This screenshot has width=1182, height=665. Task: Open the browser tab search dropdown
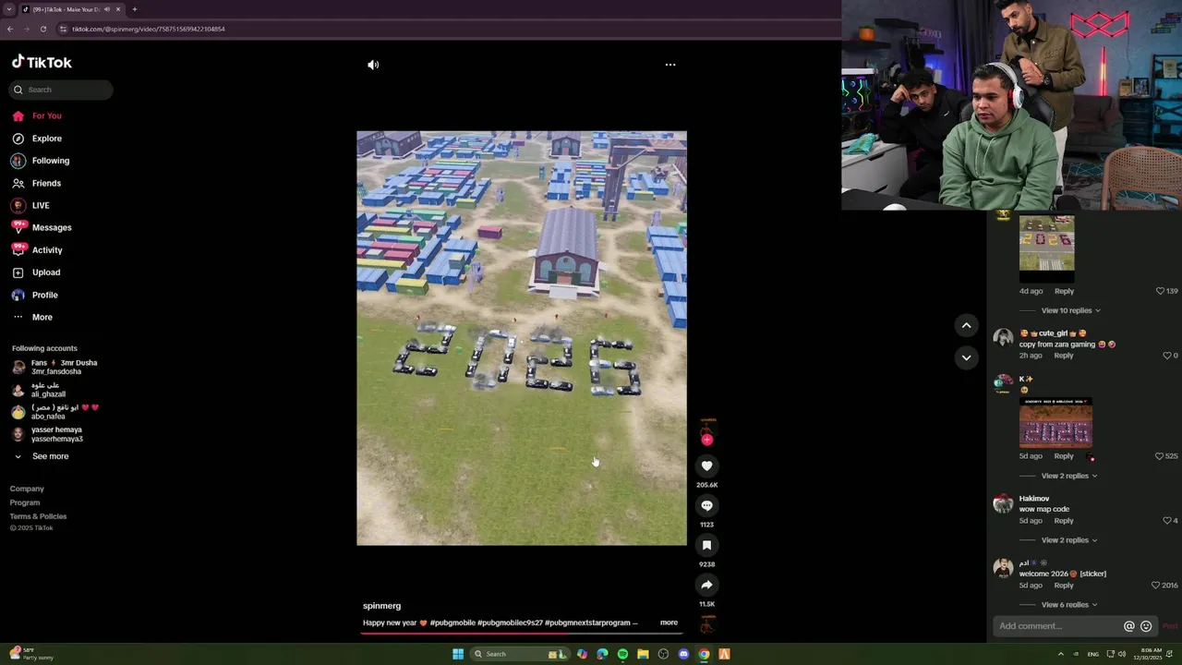click(x=7, y=9)
